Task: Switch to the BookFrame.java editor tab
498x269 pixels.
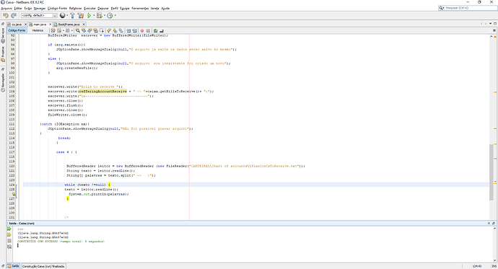Action: tap(69, 25)
